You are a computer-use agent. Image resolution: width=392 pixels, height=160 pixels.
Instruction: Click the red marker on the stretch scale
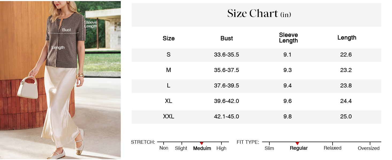coord(202,143)
